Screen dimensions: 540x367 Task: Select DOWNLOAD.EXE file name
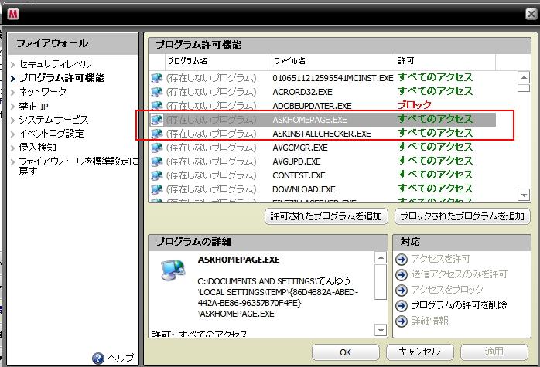304,189
